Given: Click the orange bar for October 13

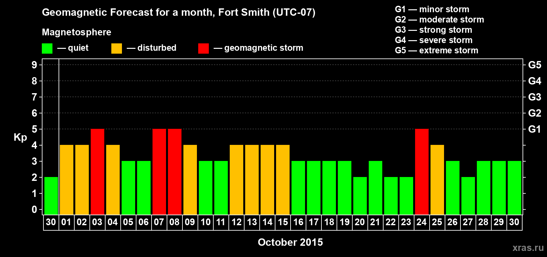Looking at the screenshot, I should coord(252,180).
